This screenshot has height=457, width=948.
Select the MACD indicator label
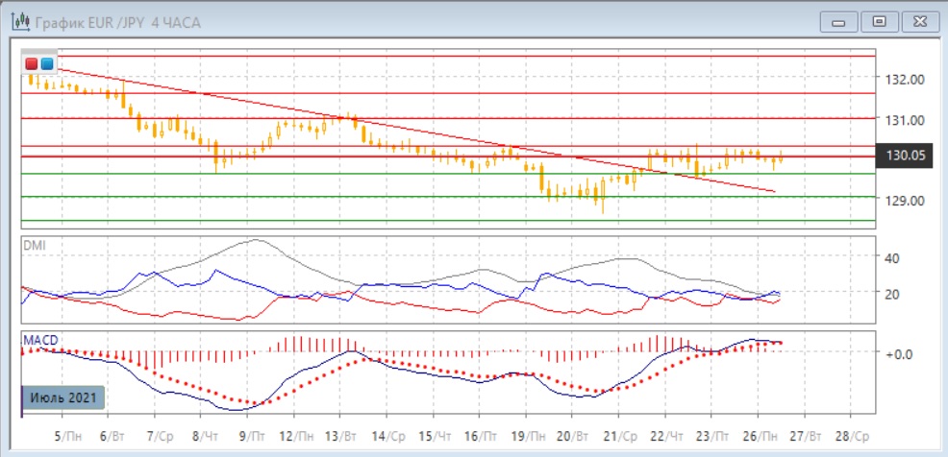pos(39,339)
